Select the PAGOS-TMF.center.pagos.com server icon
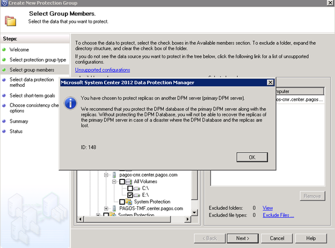 [x=114, y=208]
